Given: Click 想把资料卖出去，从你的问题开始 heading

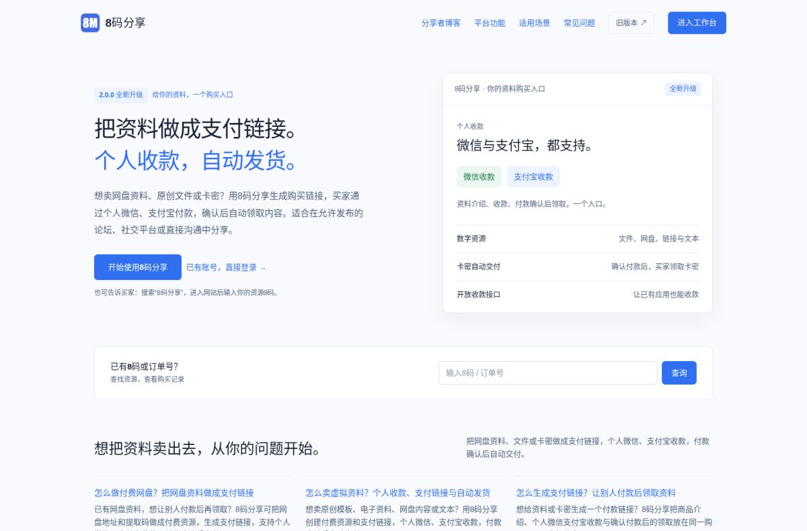Looking at the screenshot, I should click(207, 448).
